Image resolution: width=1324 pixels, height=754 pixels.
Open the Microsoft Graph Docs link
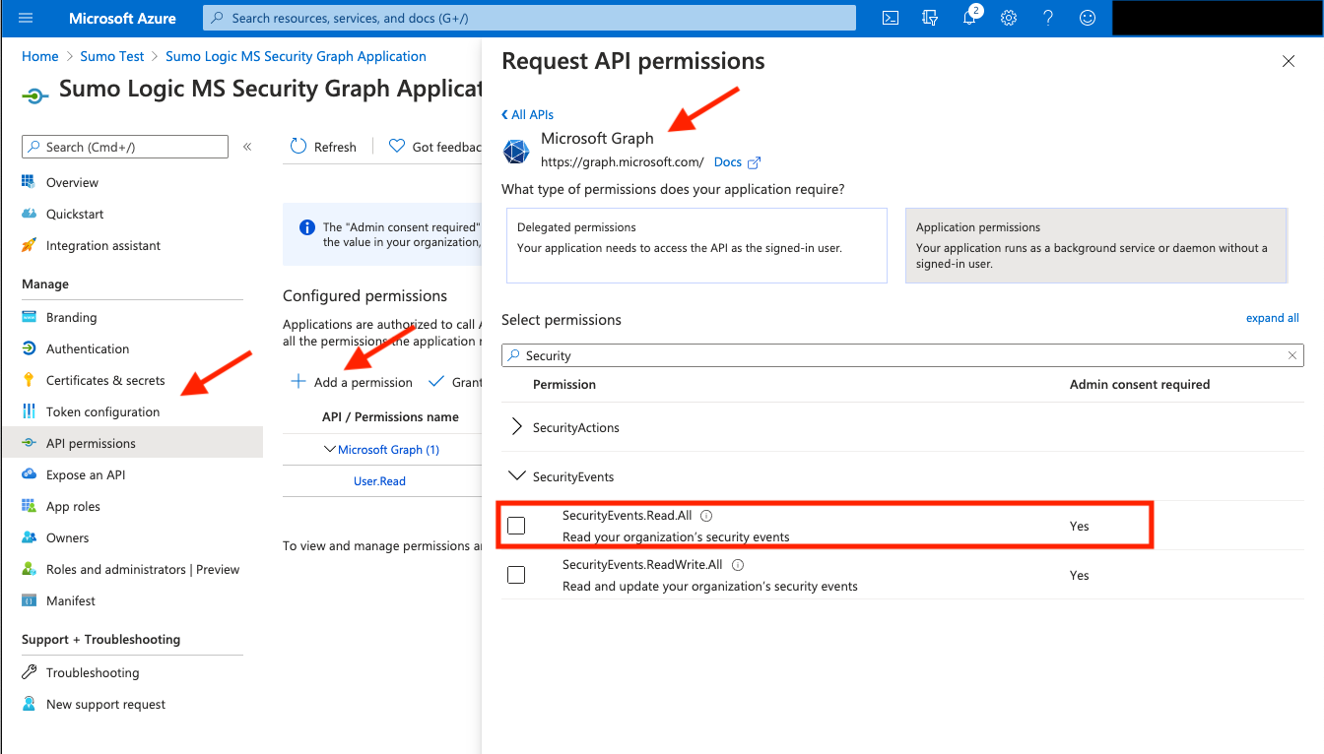coord(729,161)
